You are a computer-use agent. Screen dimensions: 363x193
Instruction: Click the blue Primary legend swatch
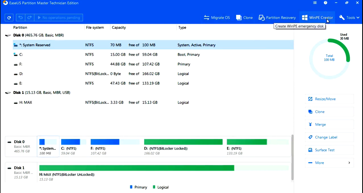click(x=131, y=187)
